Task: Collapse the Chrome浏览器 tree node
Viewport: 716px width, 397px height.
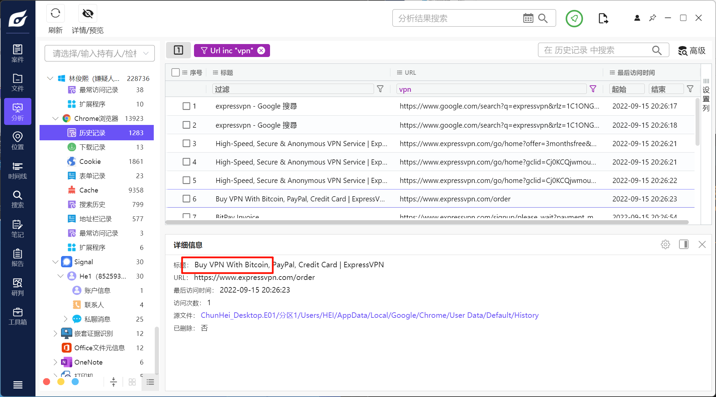Action: pyautogui.click(x=55, y=118)
